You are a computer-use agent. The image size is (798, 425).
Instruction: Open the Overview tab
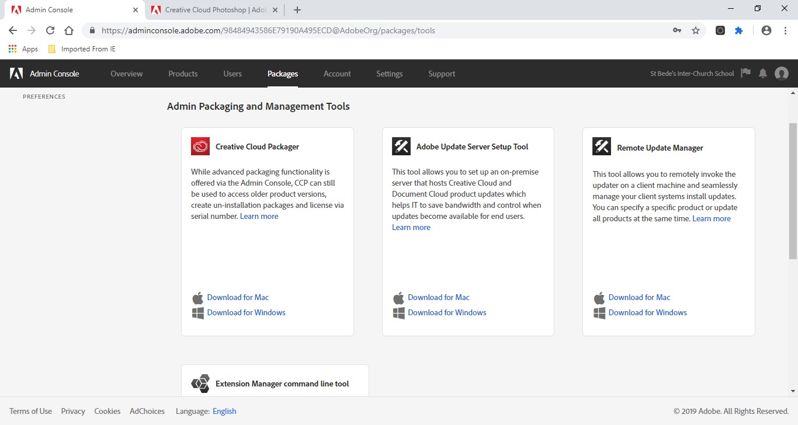point(127,74)
